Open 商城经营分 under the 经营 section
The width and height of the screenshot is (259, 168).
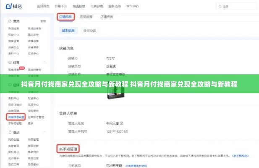[34, 70]
